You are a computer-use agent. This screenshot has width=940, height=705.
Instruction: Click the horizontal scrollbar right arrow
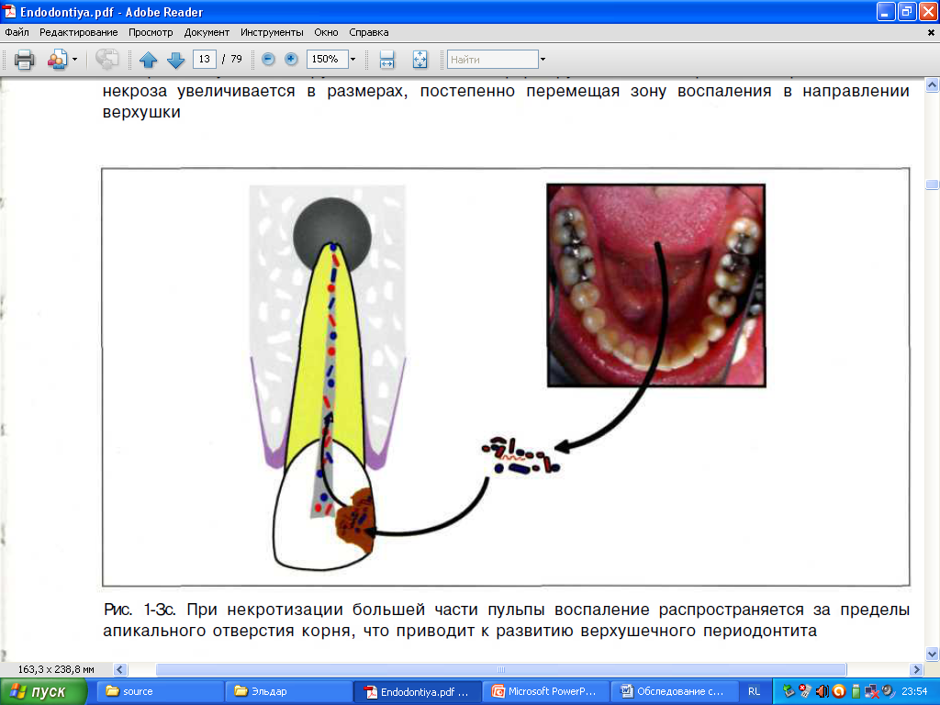point(916,669)
